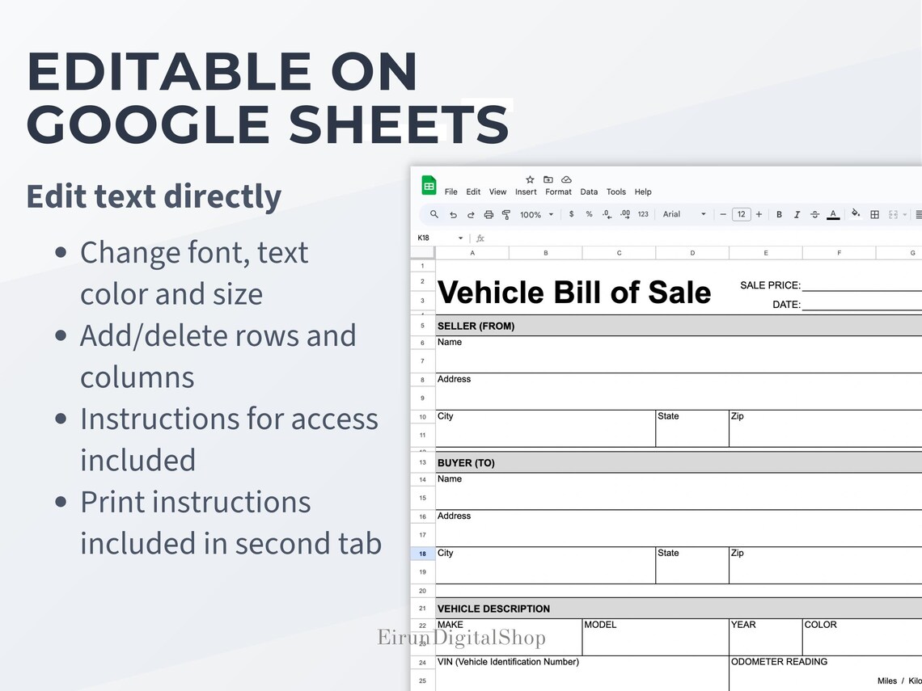This screenshot has width=922, height=691.
Task: Format as percent
Action: [x=589, y=214]
